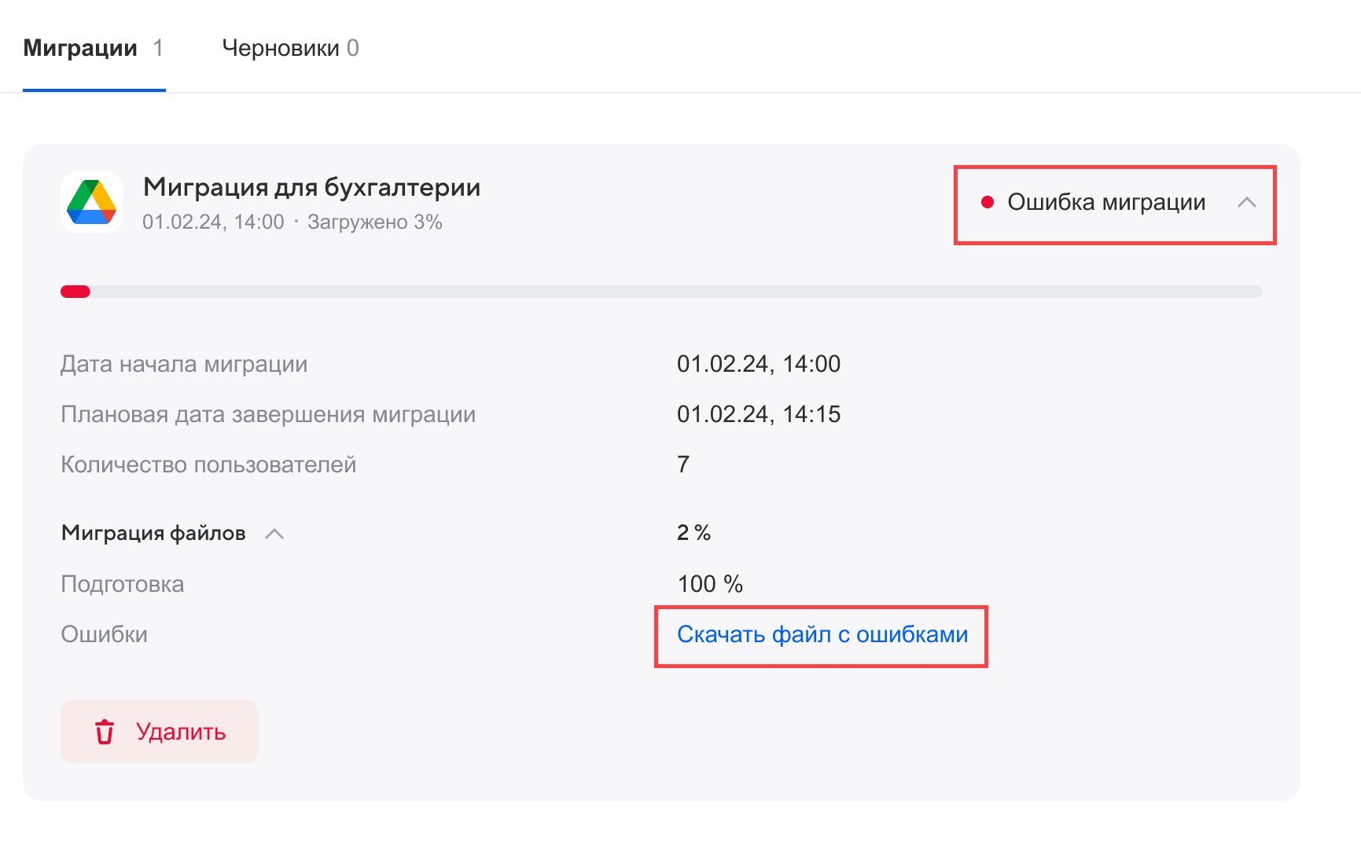Viewport: 1361px width, 841px height.
Task: Click the Подготовка 100 % value
Action: pyautogui.click(x=709, y=584)
